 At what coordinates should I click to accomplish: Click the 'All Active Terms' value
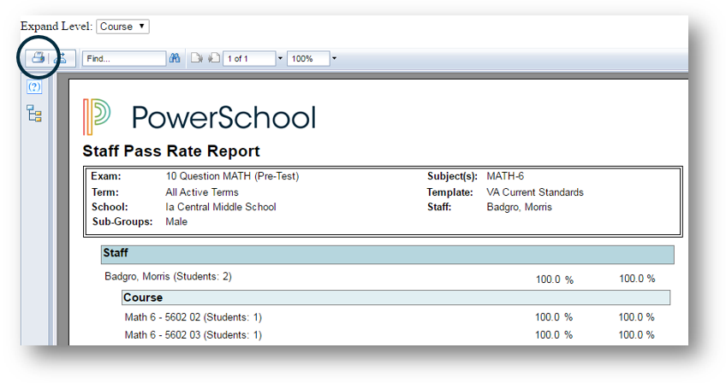point(202,192)
